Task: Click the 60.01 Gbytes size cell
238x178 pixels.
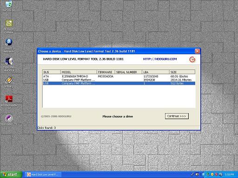Action: coord(179,76)
